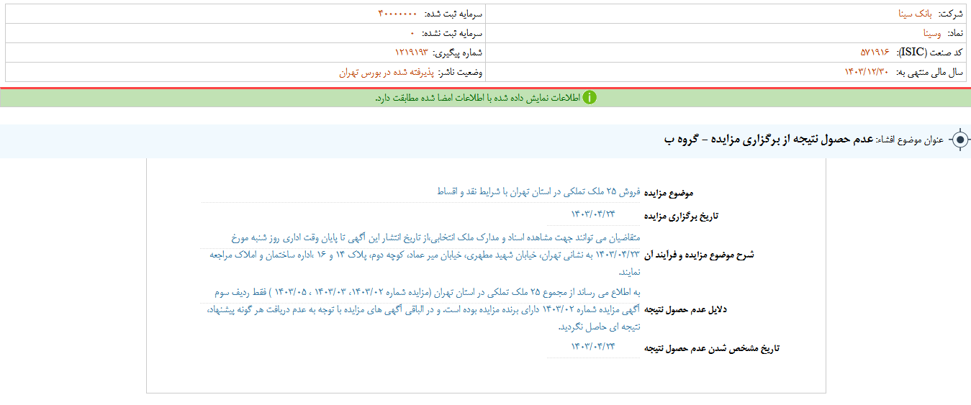Click fiscal year end date 1403/12/30
This screenshot has height=405, width=971.
866,72
